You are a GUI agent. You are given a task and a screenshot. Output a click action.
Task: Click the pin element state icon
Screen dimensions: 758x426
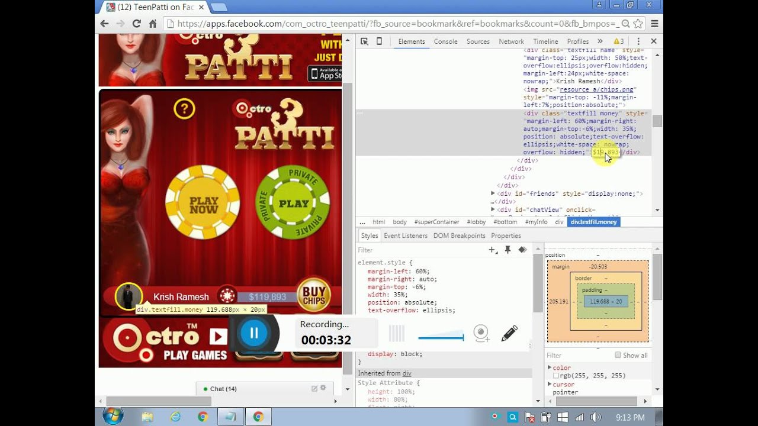(508, 250)
